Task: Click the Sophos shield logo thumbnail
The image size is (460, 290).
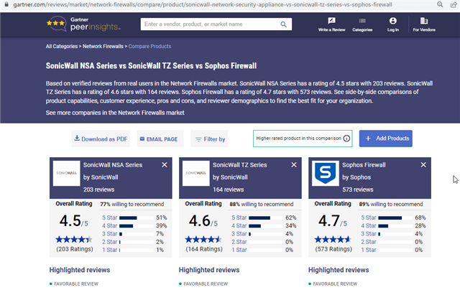Action: (326, 173)
